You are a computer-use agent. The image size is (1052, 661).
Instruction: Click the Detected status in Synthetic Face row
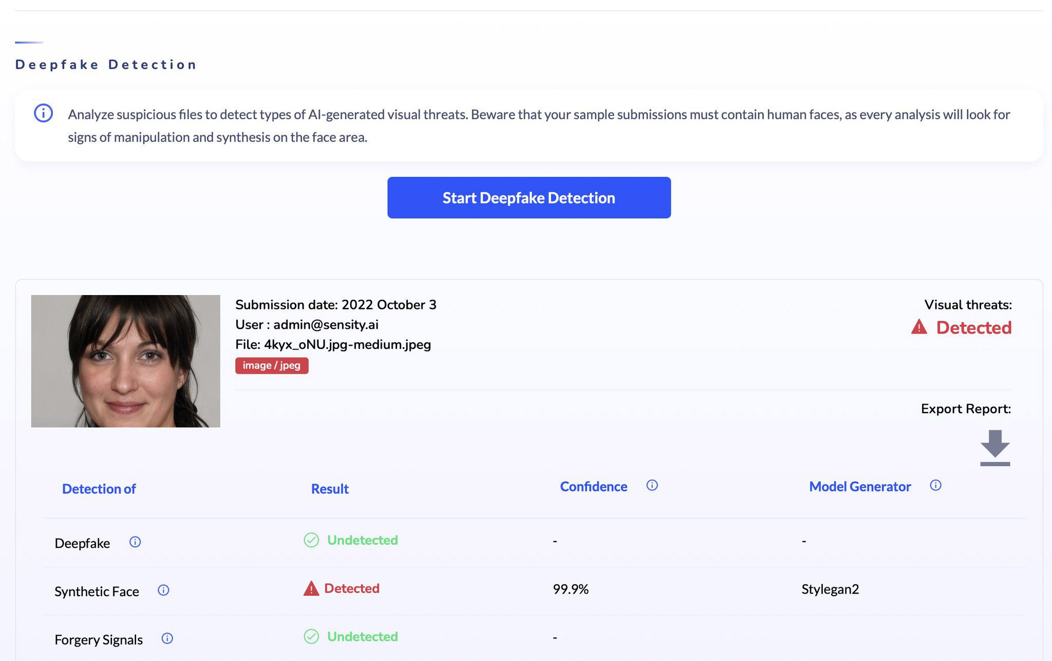pos(352,589)
